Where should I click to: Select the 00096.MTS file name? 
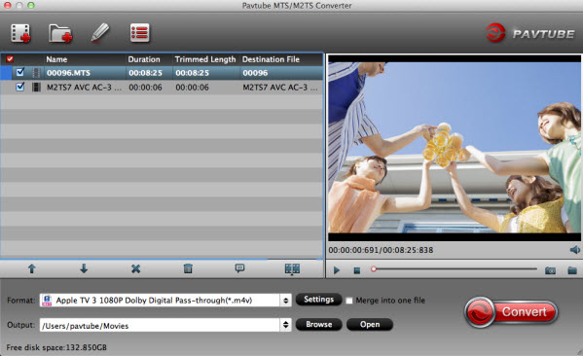click(68, 73)
